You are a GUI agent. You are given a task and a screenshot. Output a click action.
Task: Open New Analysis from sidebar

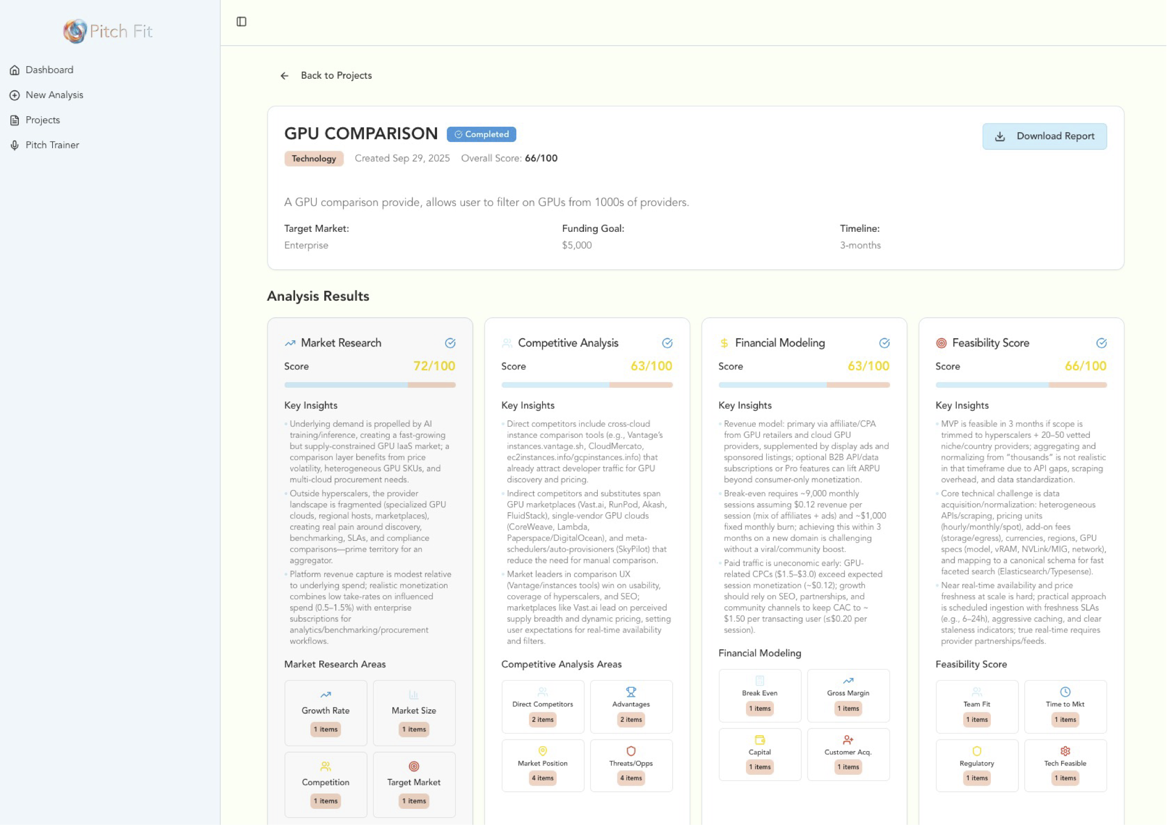coord(54,95)
